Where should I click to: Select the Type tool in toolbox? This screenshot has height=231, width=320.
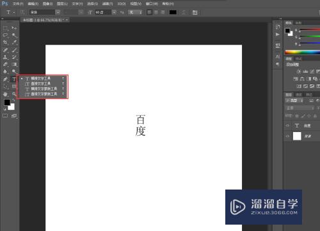[14, 79]
